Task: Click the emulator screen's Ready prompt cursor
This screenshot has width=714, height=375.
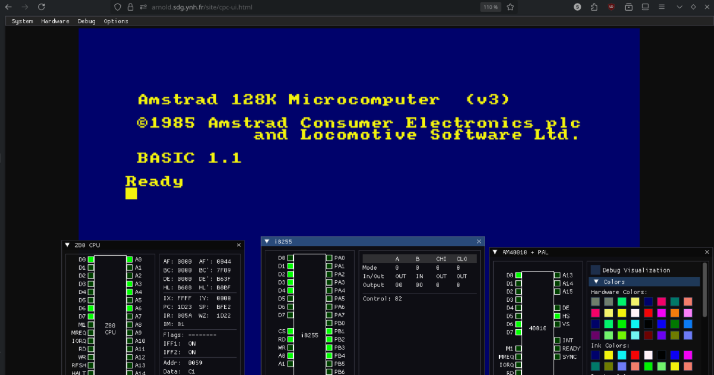Action: pyautogui.click(x=131, y=193)
